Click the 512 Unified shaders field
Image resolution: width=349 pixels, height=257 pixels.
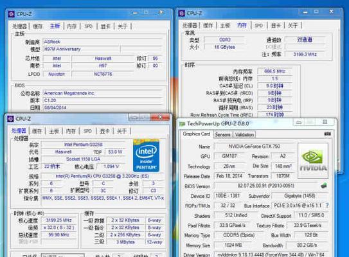coord(236,215)
